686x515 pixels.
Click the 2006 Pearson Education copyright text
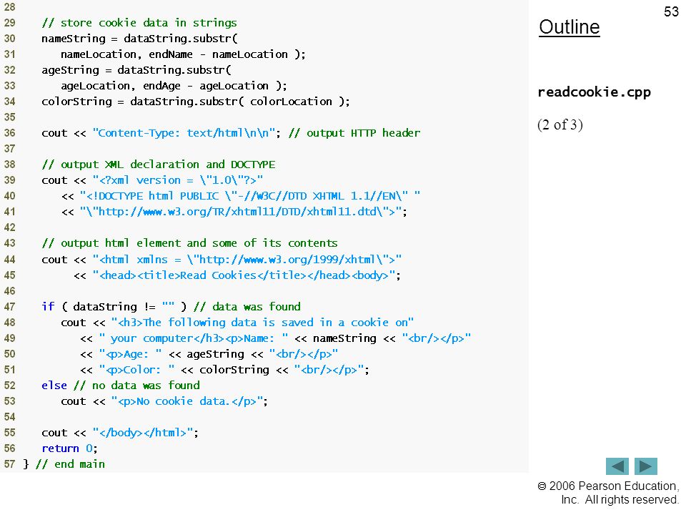coord(608,493)
